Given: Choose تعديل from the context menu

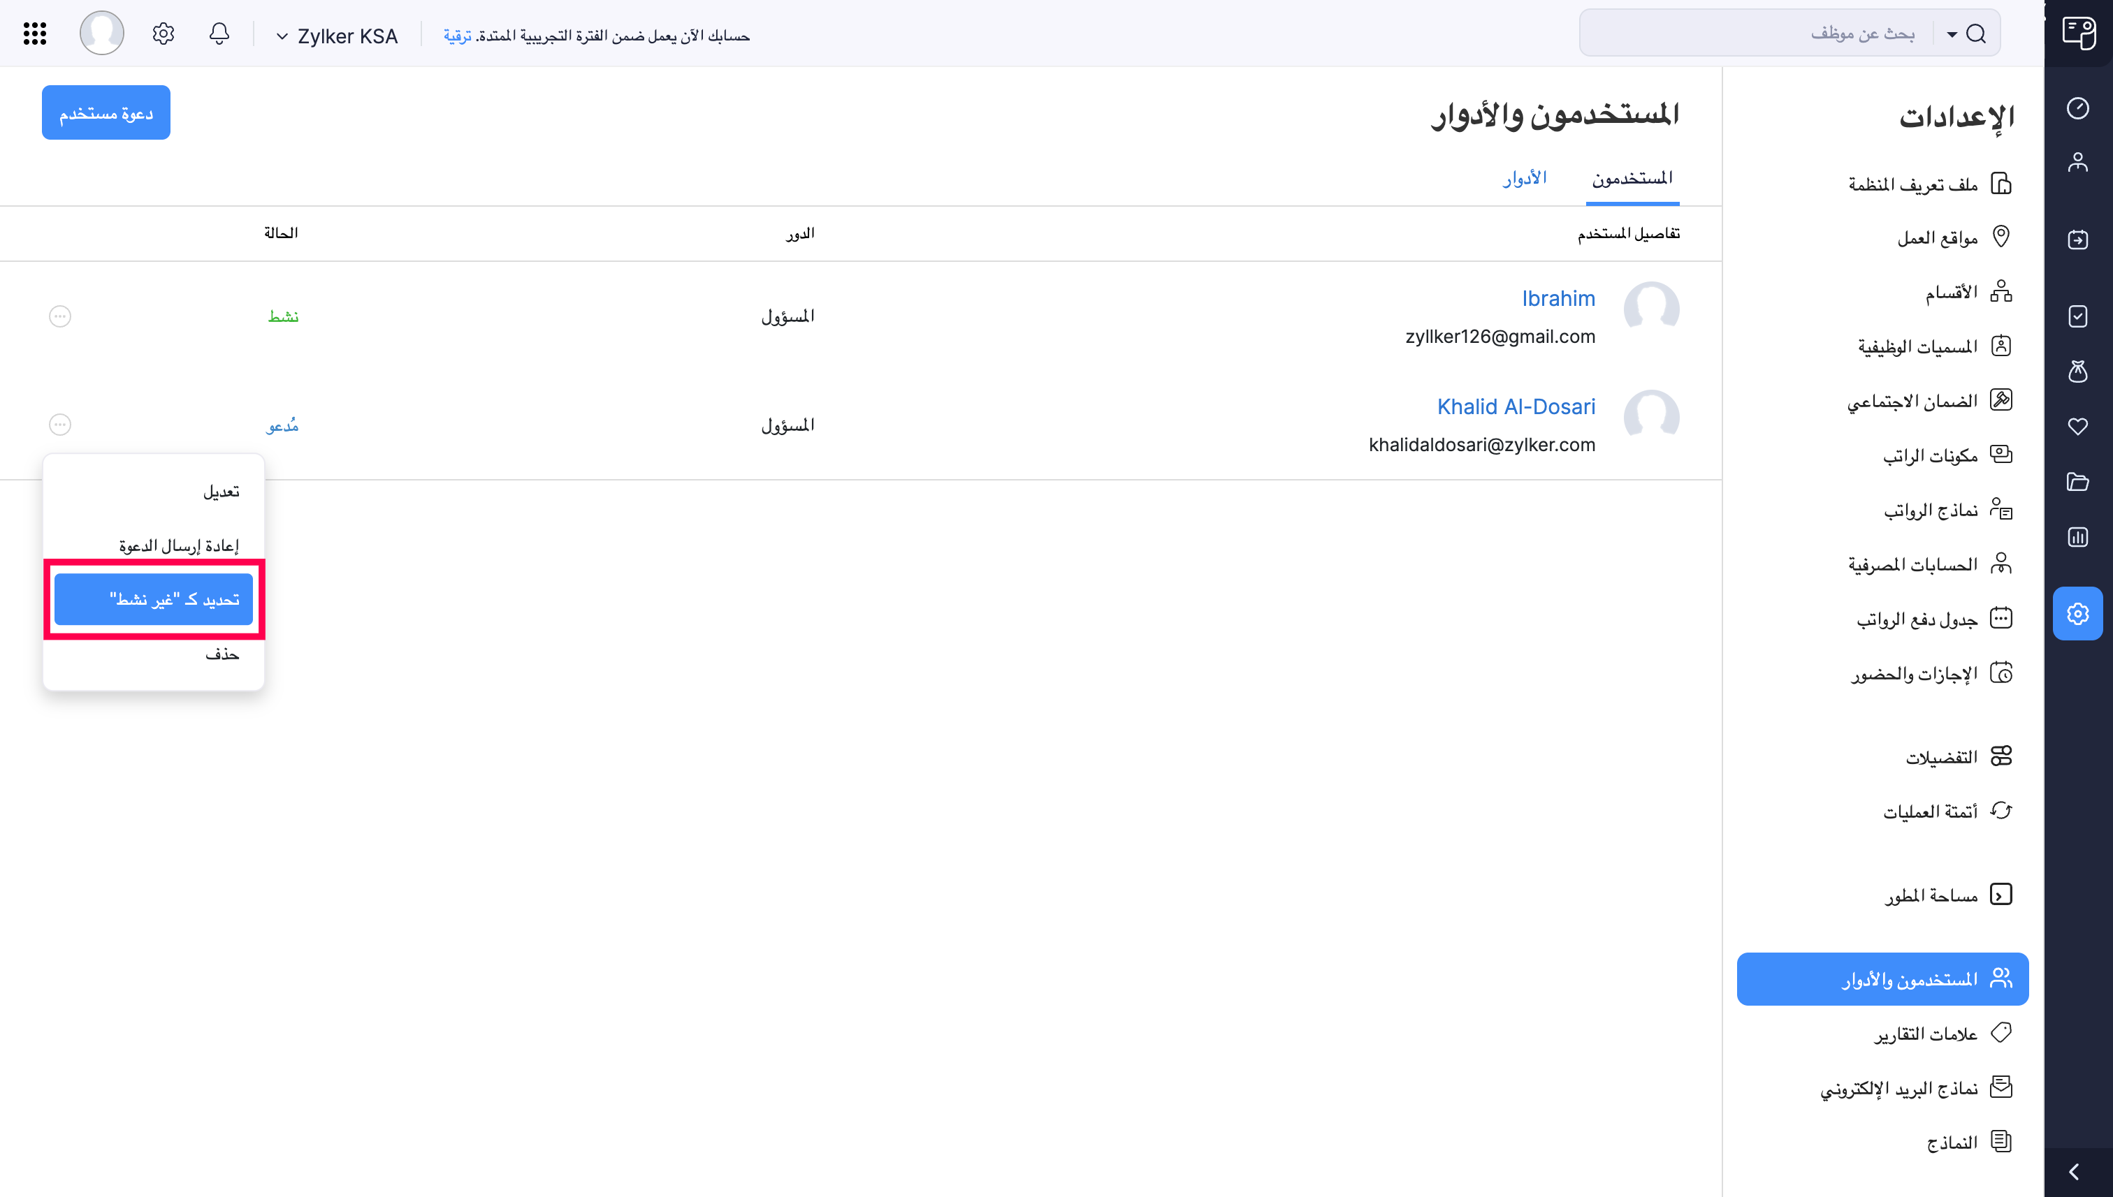Looking at the screenshot, I should coord(222,491).
